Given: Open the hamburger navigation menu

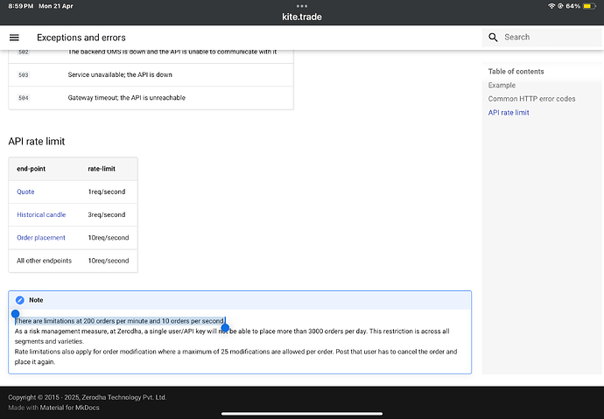Looking at the screenshot, I should tap(14, 38).
